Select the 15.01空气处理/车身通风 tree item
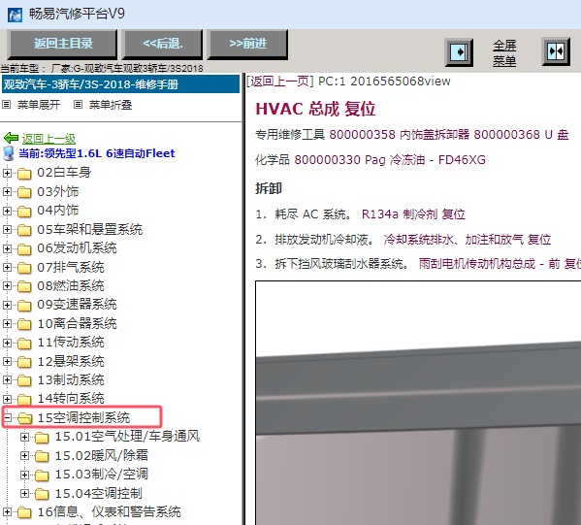 pos(127,437)
